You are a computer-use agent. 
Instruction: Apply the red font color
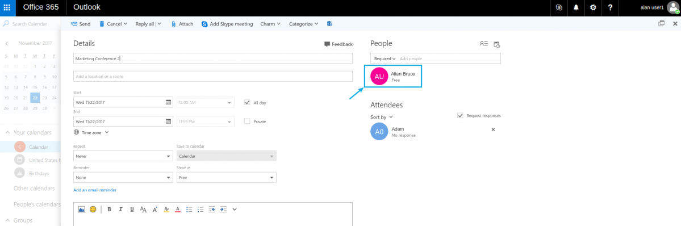tap(177, 209)
